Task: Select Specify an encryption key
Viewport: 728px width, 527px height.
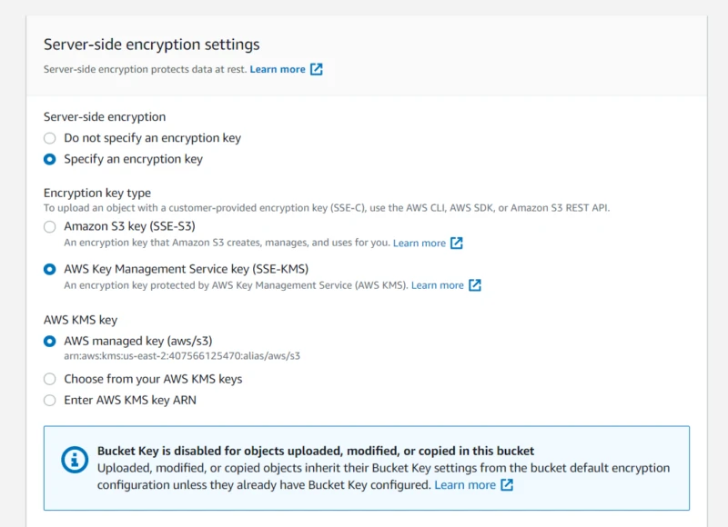Action: [50, 159]
